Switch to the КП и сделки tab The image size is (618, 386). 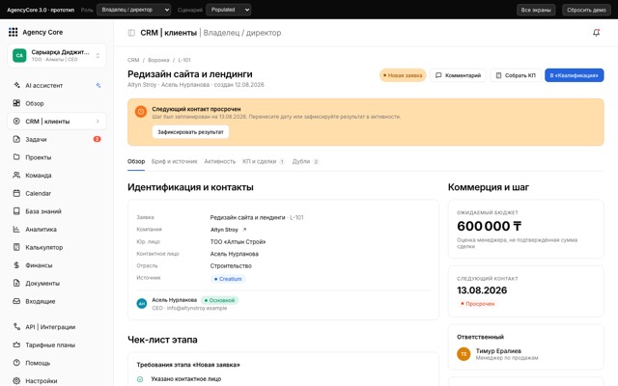[264, 161]
